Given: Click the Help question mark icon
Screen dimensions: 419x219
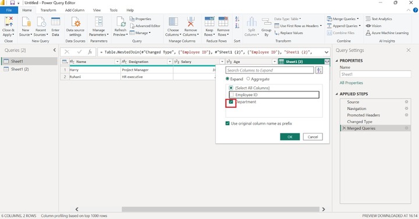Looking at the screenshot, I should [416, 10].
